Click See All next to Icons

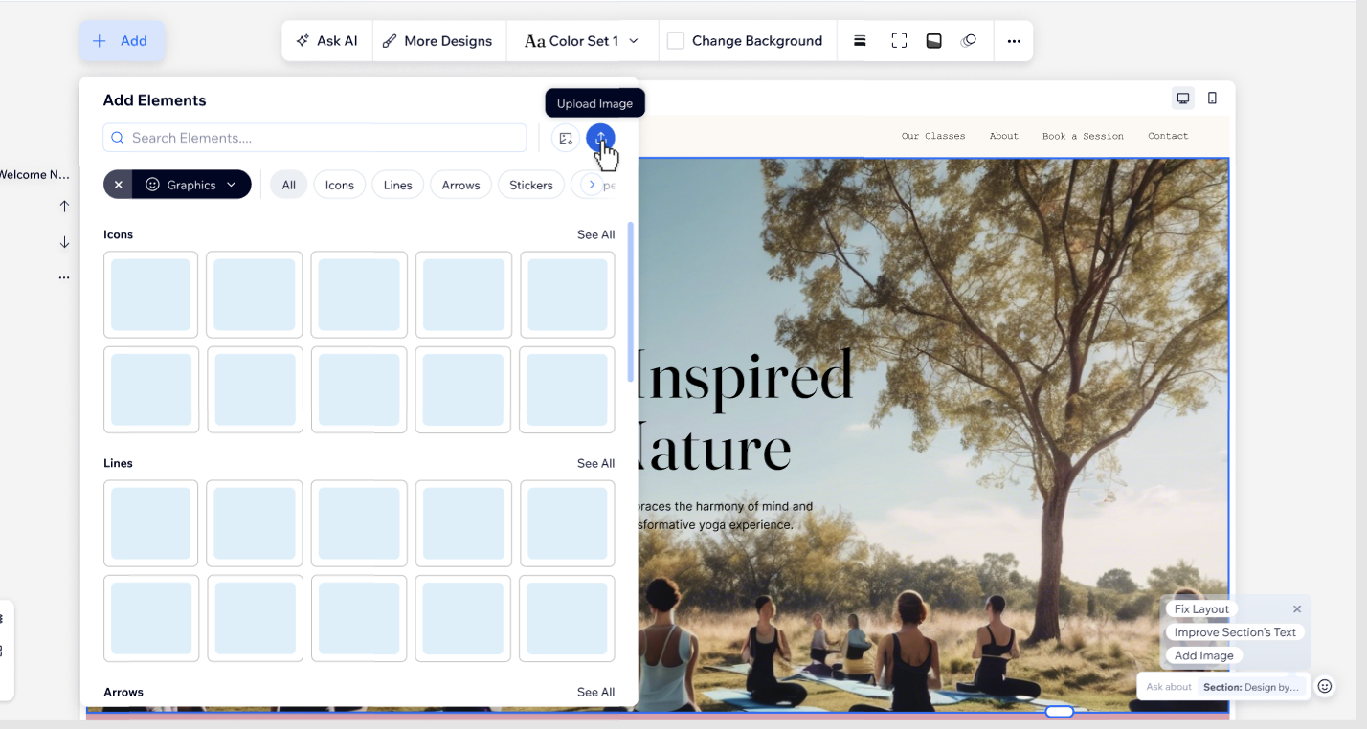click(595, 234)
